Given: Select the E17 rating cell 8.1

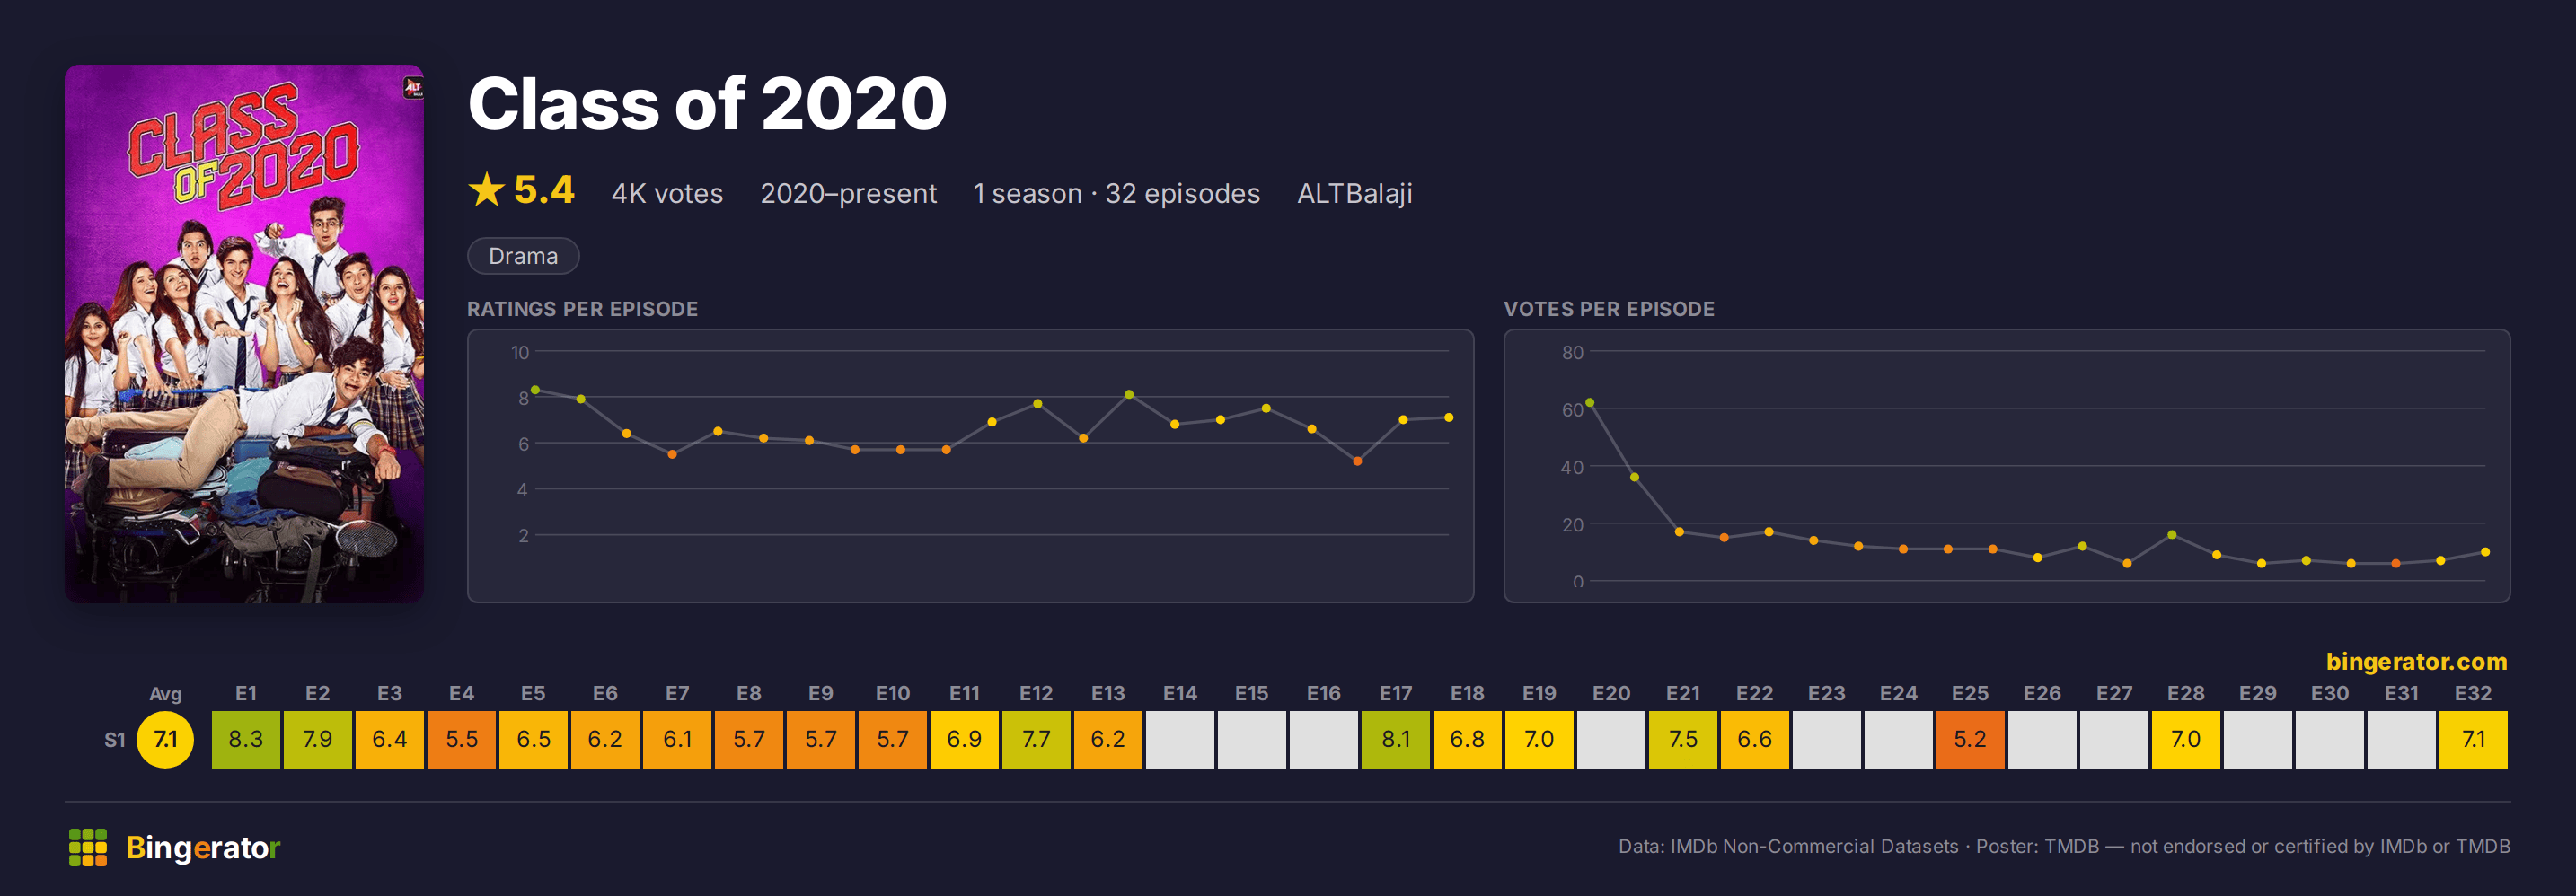Looking at the screenshot, I should click(x=1395, y=739).
